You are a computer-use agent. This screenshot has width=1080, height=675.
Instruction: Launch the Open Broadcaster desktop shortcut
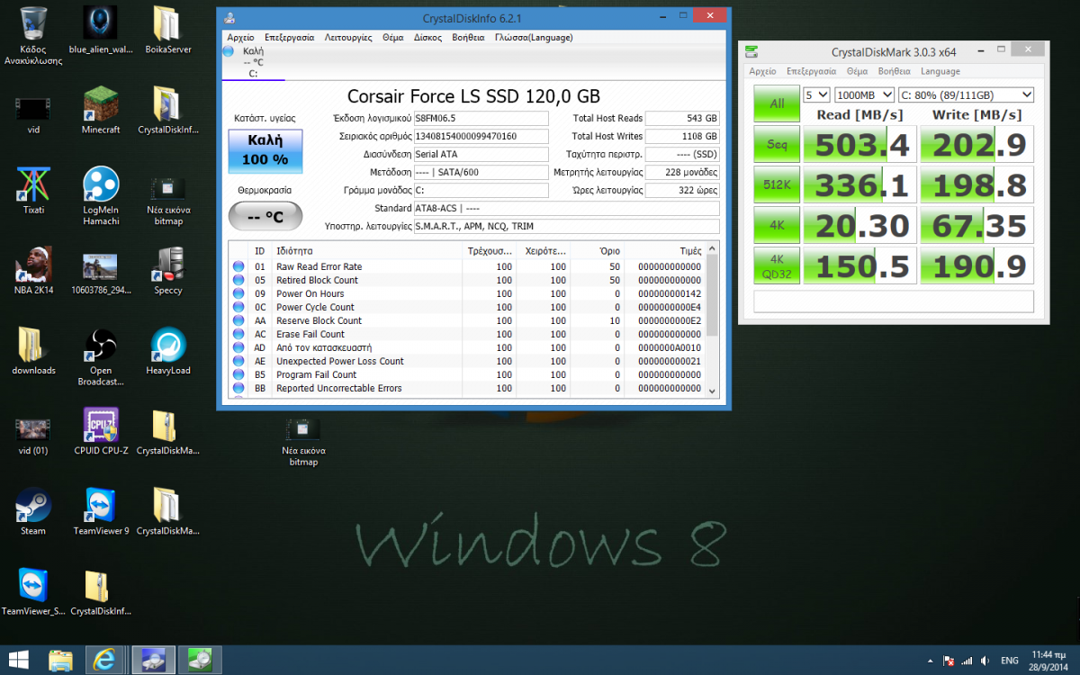(x=100, y=356)
